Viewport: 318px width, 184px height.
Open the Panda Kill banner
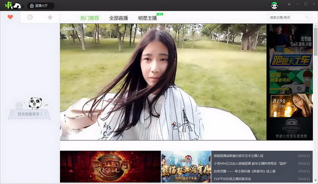(x=110, y=167)
